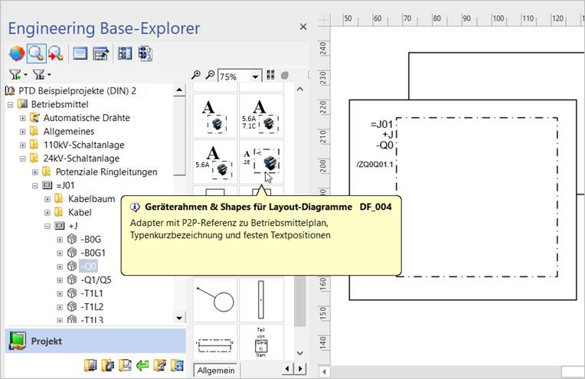Viewport: 585px width, 379px height.
Task: Click folder icon with blue grid at bottom
Action: point(177,365)
